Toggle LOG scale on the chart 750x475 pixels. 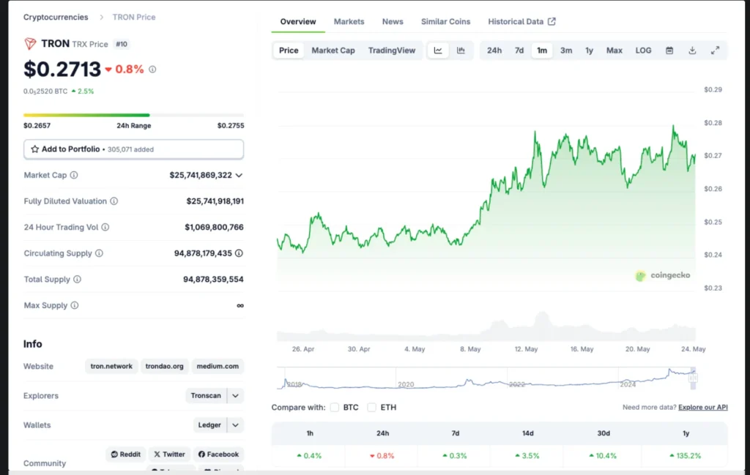(643, 51)
